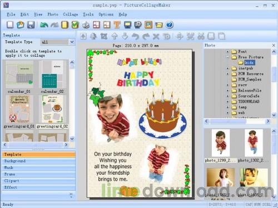
Task: Click the yellow page setup icon
Action: (x=64, y=25)
